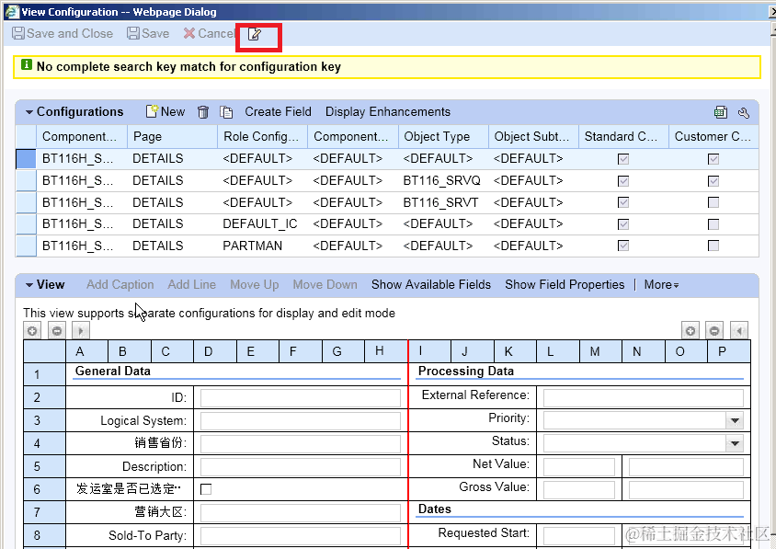
Task: Click the BT116_SRVT object type cell
Action: pyautogui.click(x=441, y=202)
